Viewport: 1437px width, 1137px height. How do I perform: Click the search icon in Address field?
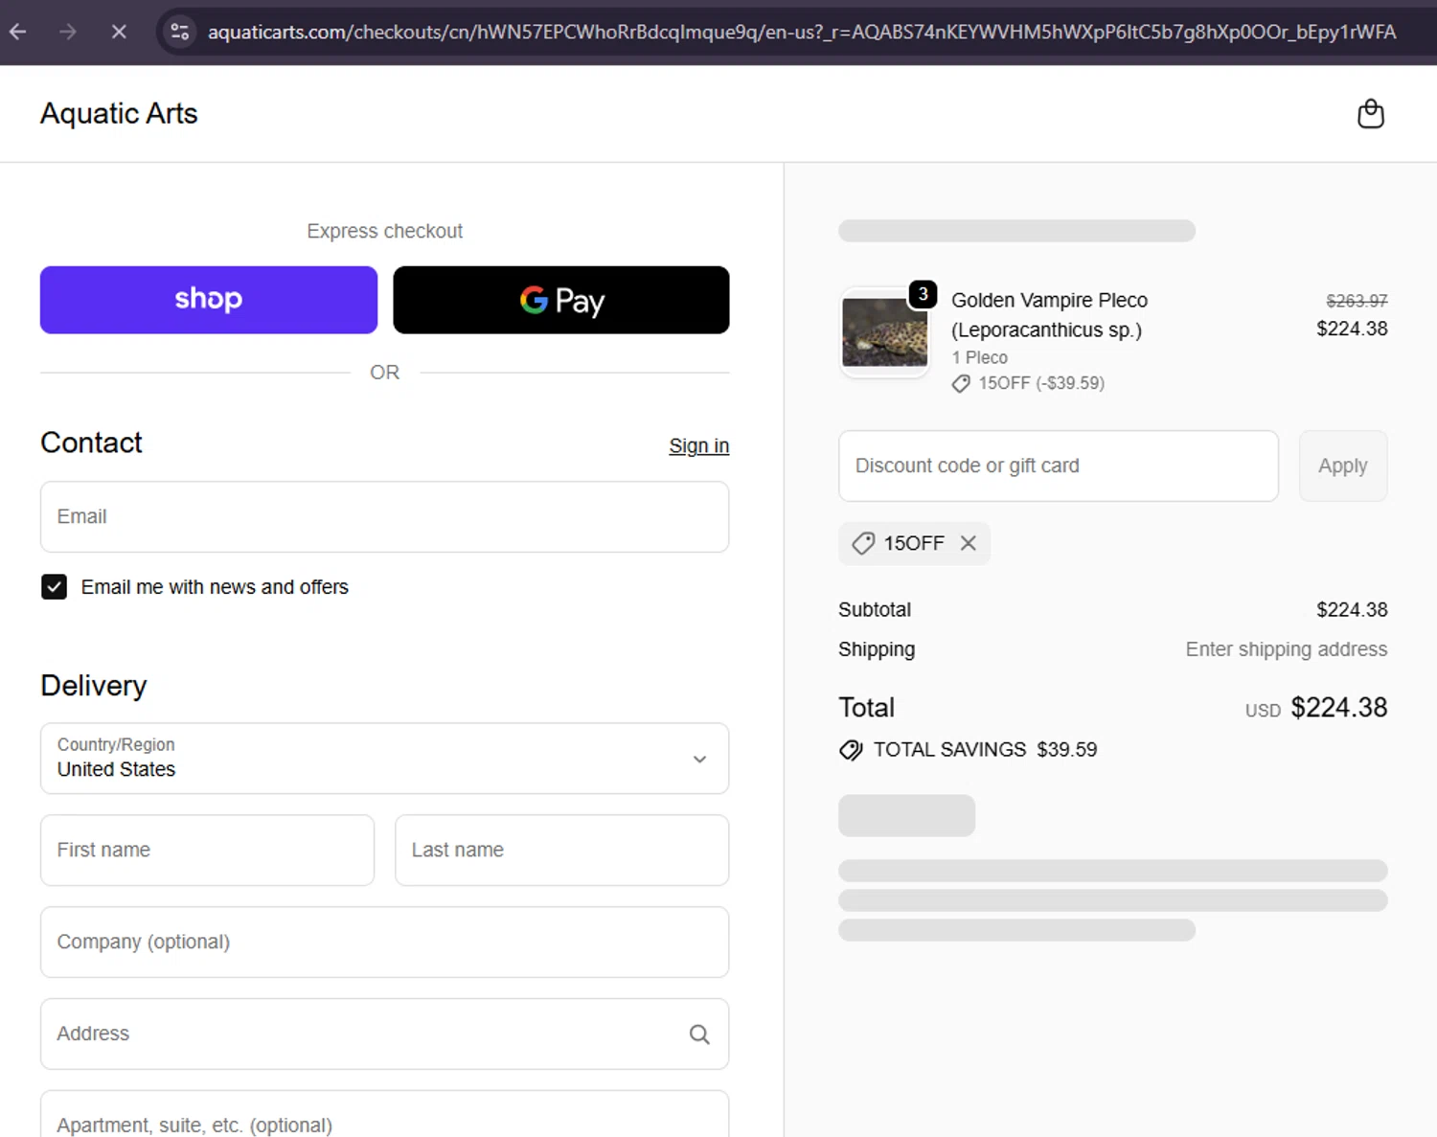click(699, 1034)
